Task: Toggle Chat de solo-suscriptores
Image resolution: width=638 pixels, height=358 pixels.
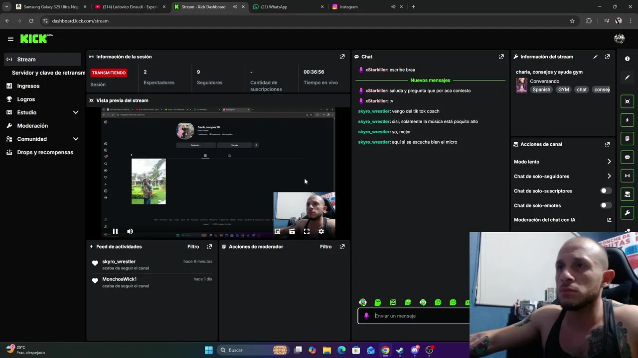Action: tap(606, 191)
